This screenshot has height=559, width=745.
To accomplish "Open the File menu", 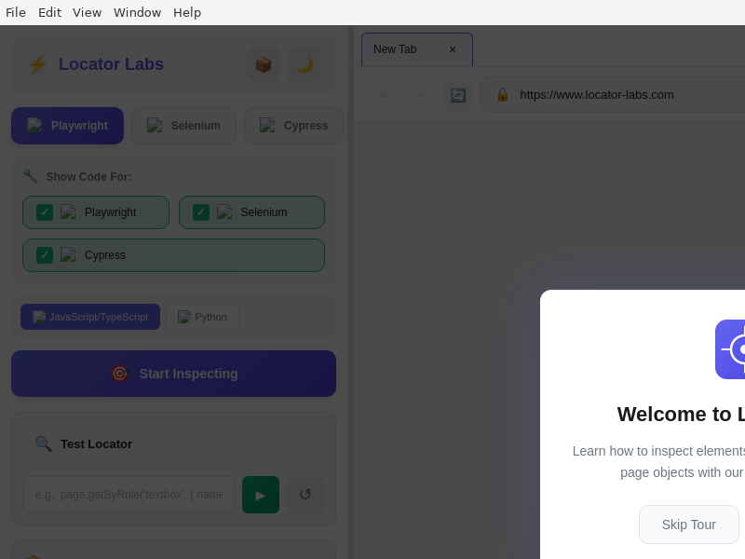I will click(16, 12).
